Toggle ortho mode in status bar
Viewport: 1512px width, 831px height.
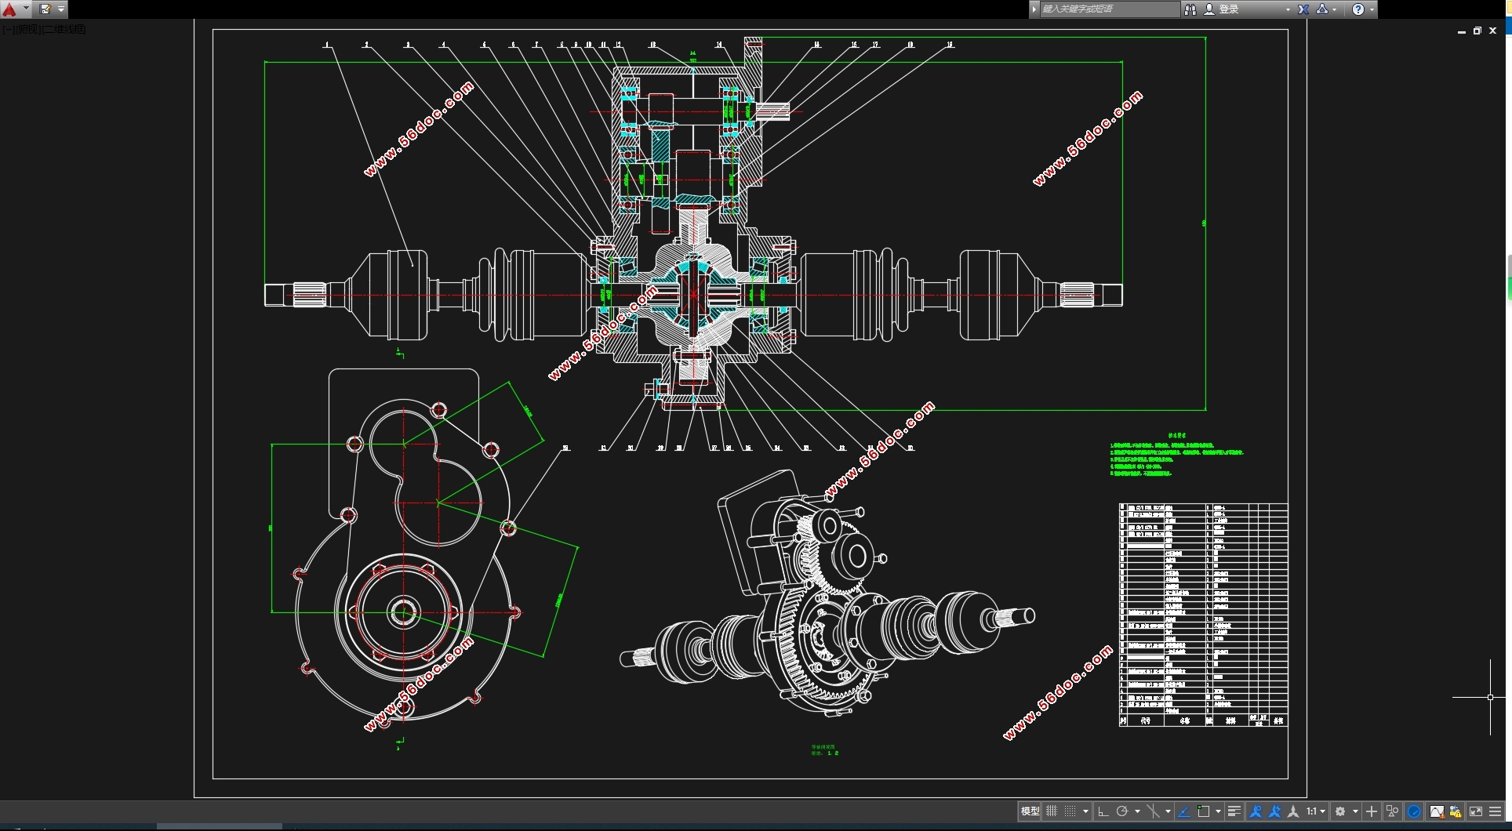pos(1103,811)
